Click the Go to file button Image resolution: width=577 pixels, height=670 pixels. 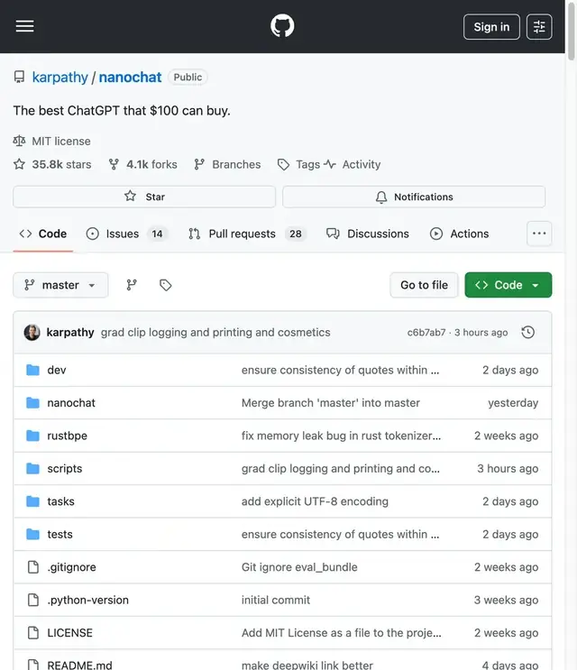coord(424,285)
